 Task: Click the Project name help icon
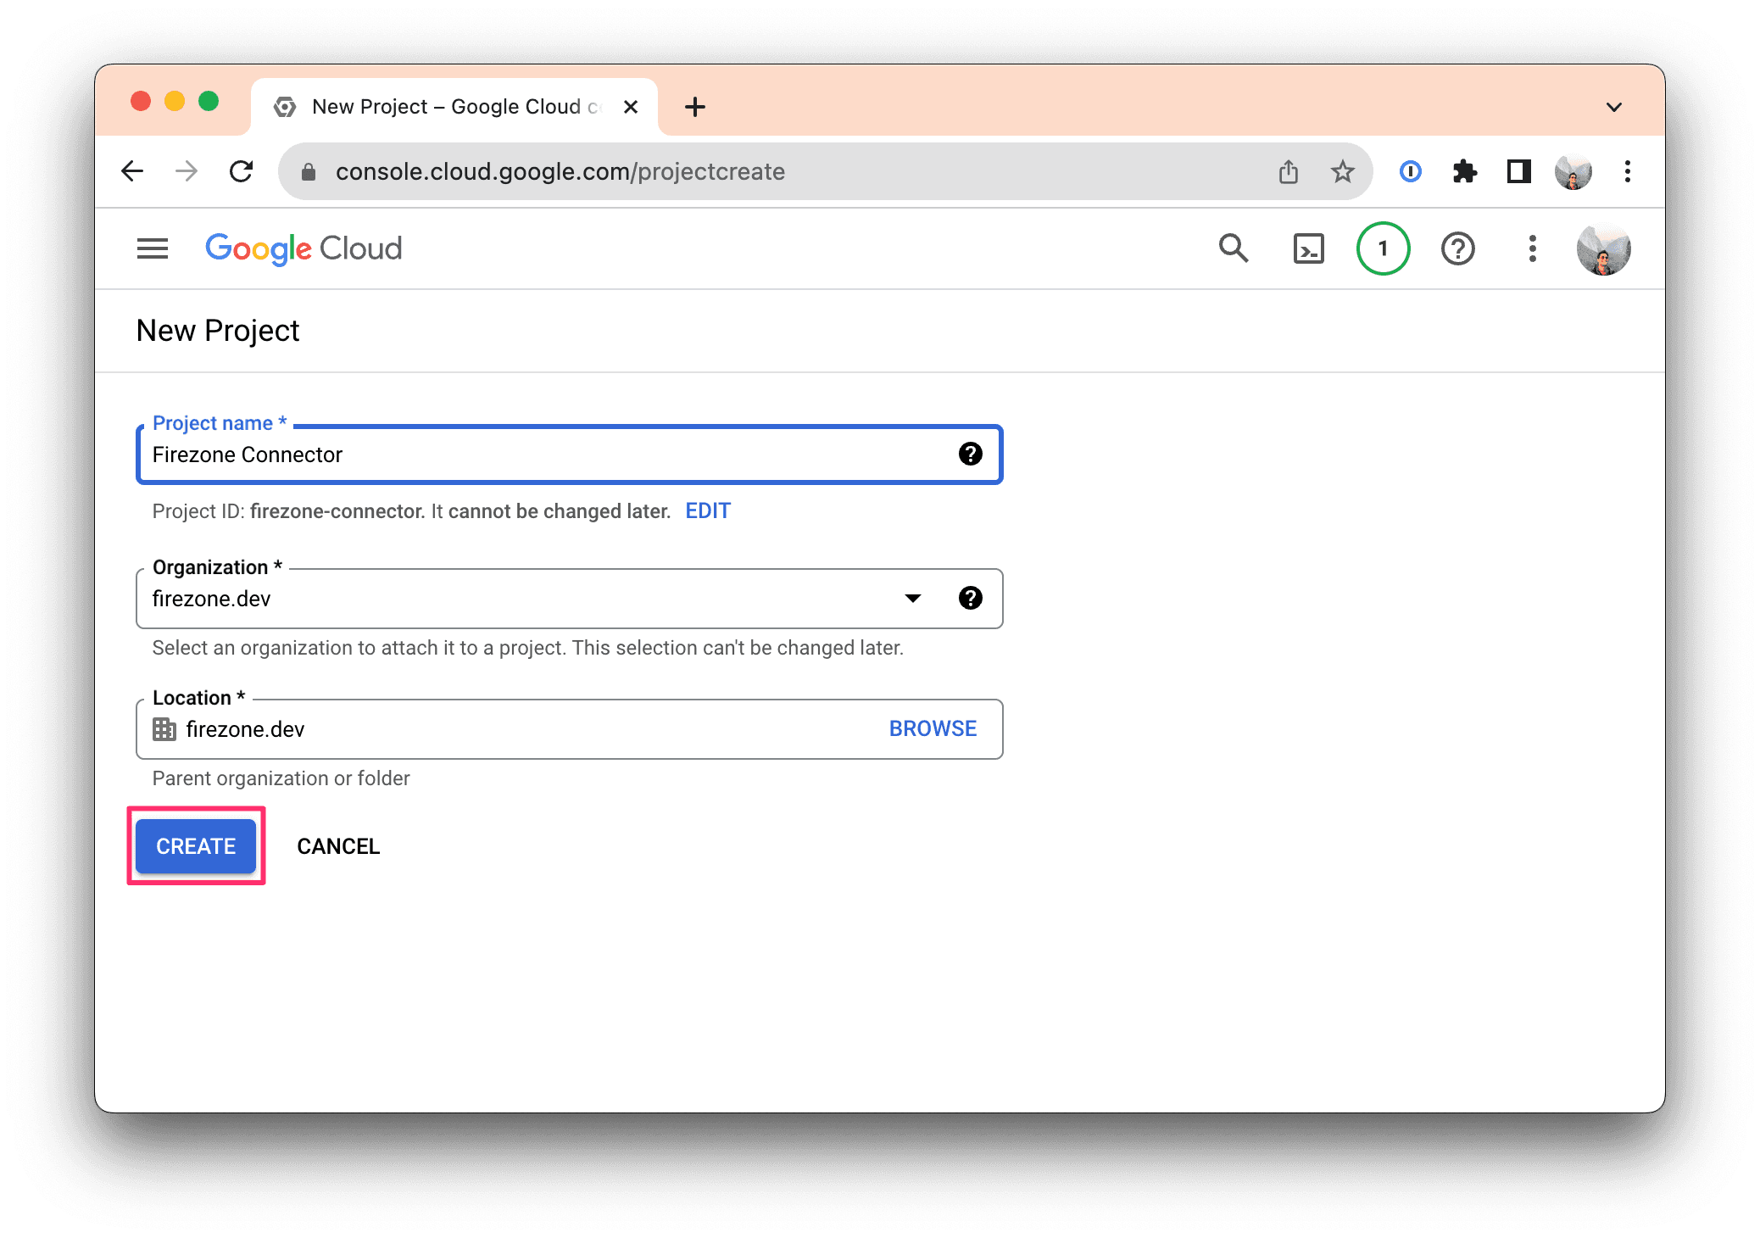click(x=970, y=454)
